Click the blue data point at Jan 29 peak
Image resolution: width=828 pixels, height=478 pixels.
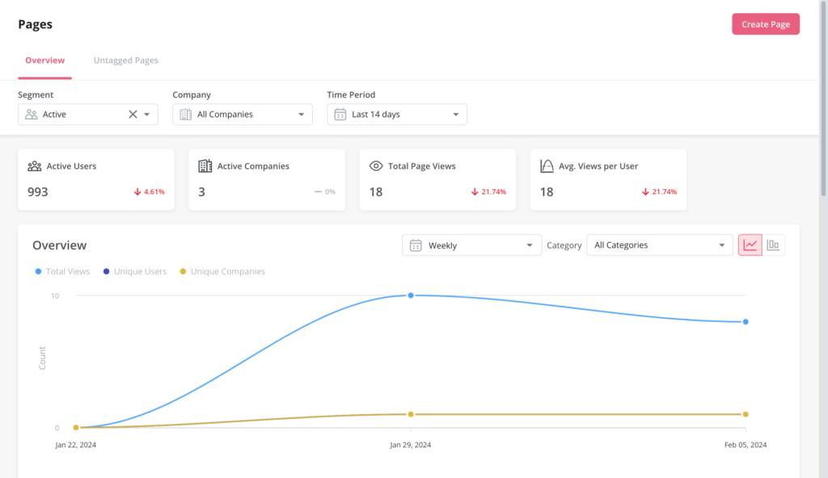click(412, 295)
